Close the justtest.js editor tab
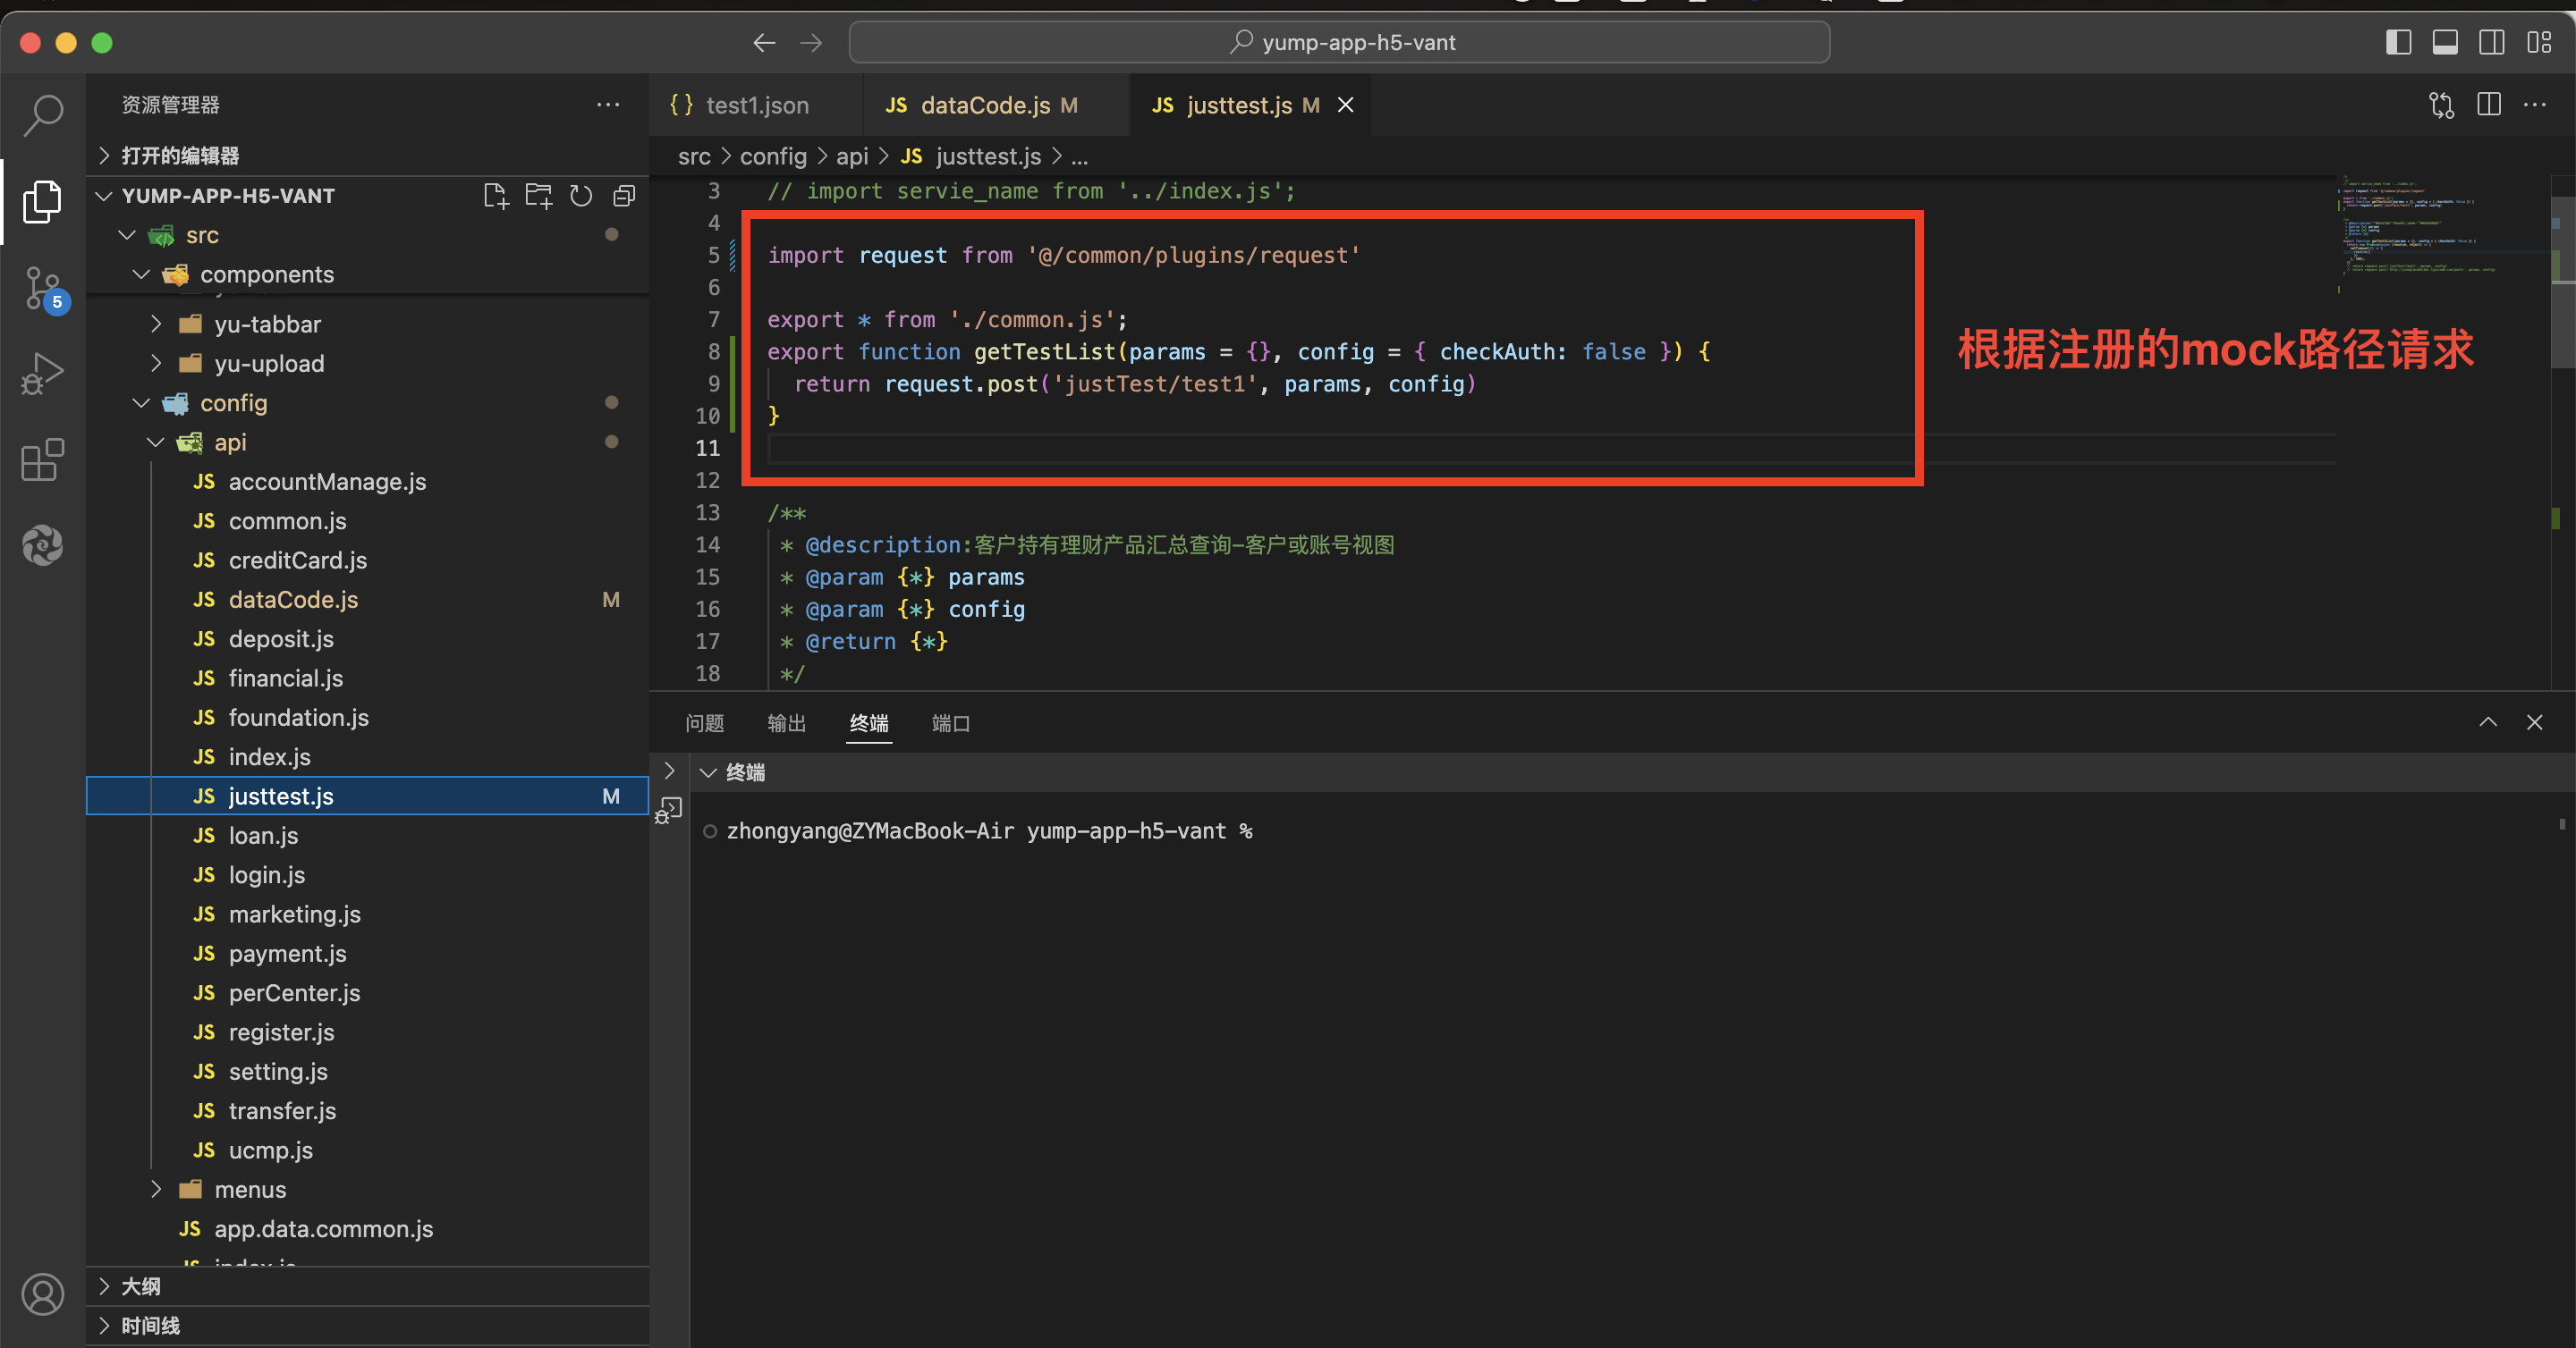The height and width of the screenshot is (1348, 2576). point(1346,105)
